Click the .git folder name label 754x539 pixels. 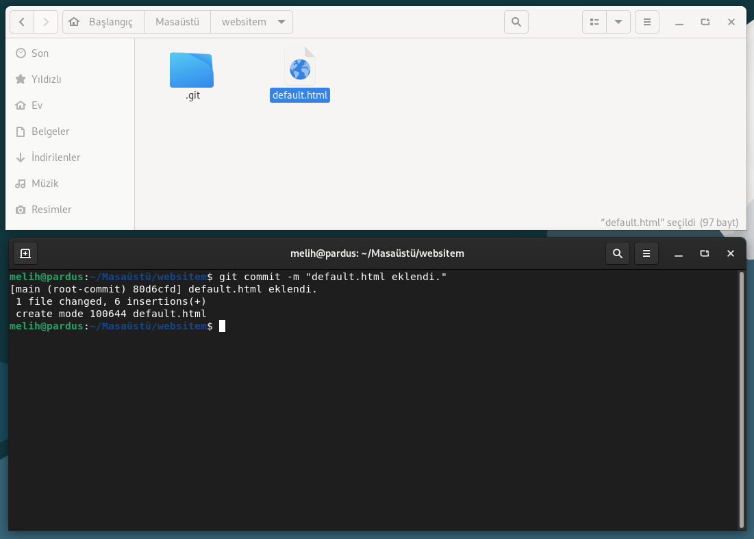click(x=192, y=95)
